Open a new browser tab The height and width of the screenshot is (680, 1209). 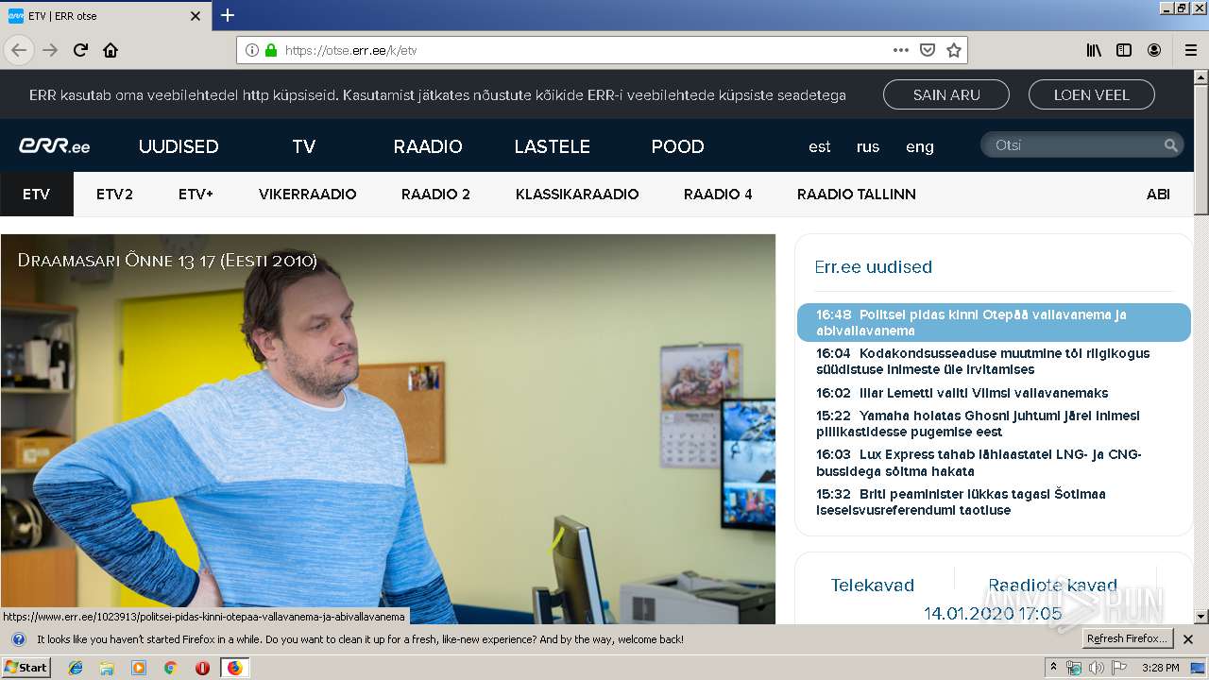coord(228,15)
